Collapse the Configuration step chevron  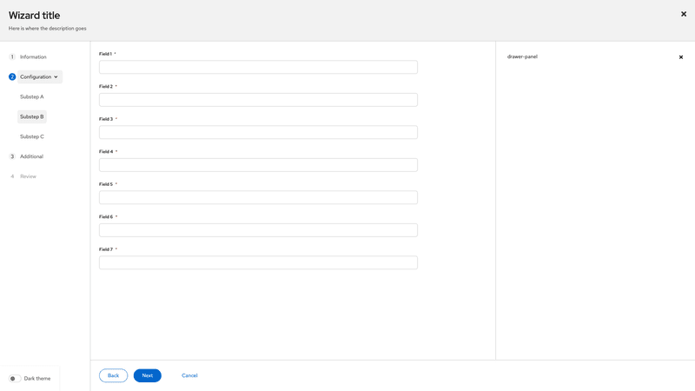(x=56, y=76)
